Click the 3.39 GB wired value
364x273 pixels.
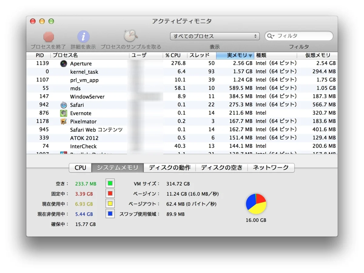point(84,194)
